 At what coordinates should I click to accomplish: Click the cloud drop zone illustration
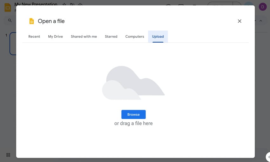(x=133, y=83)
